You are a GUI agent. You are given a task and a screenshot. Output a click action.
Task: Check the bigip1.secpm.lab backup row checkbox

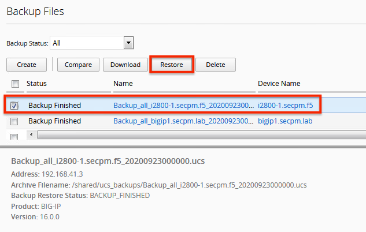(15, 121)
